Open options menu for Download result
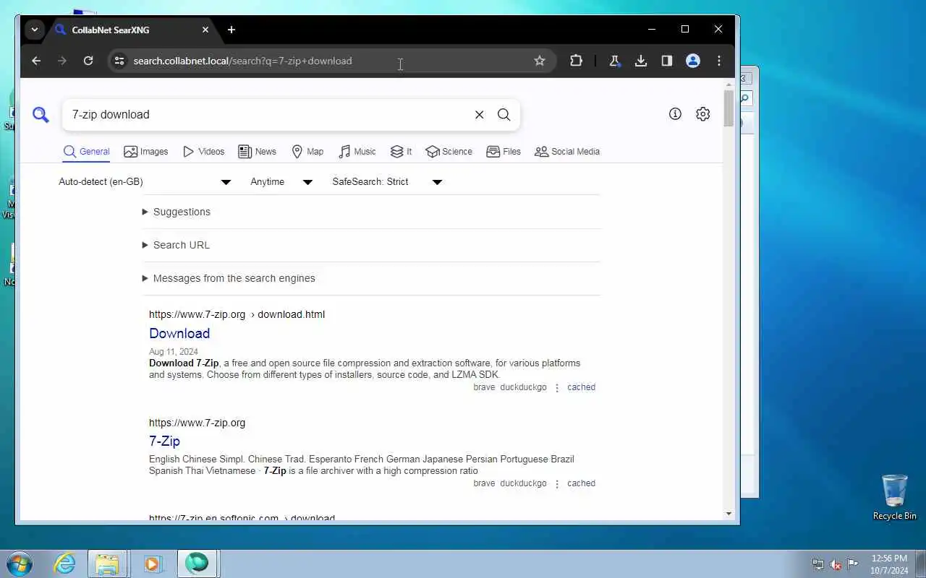Viewport: 926px width, 578px height. tap(557, 388)
